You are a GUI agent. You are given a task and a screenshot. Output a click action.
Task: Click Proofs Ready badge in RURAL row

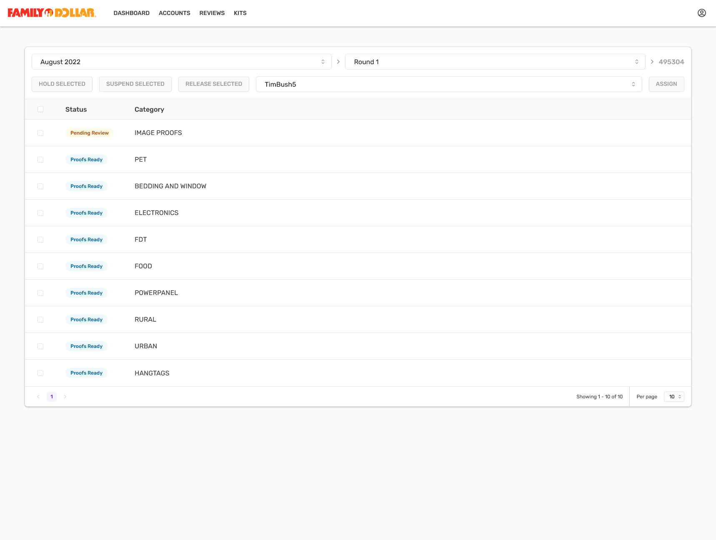click(86, 320)
